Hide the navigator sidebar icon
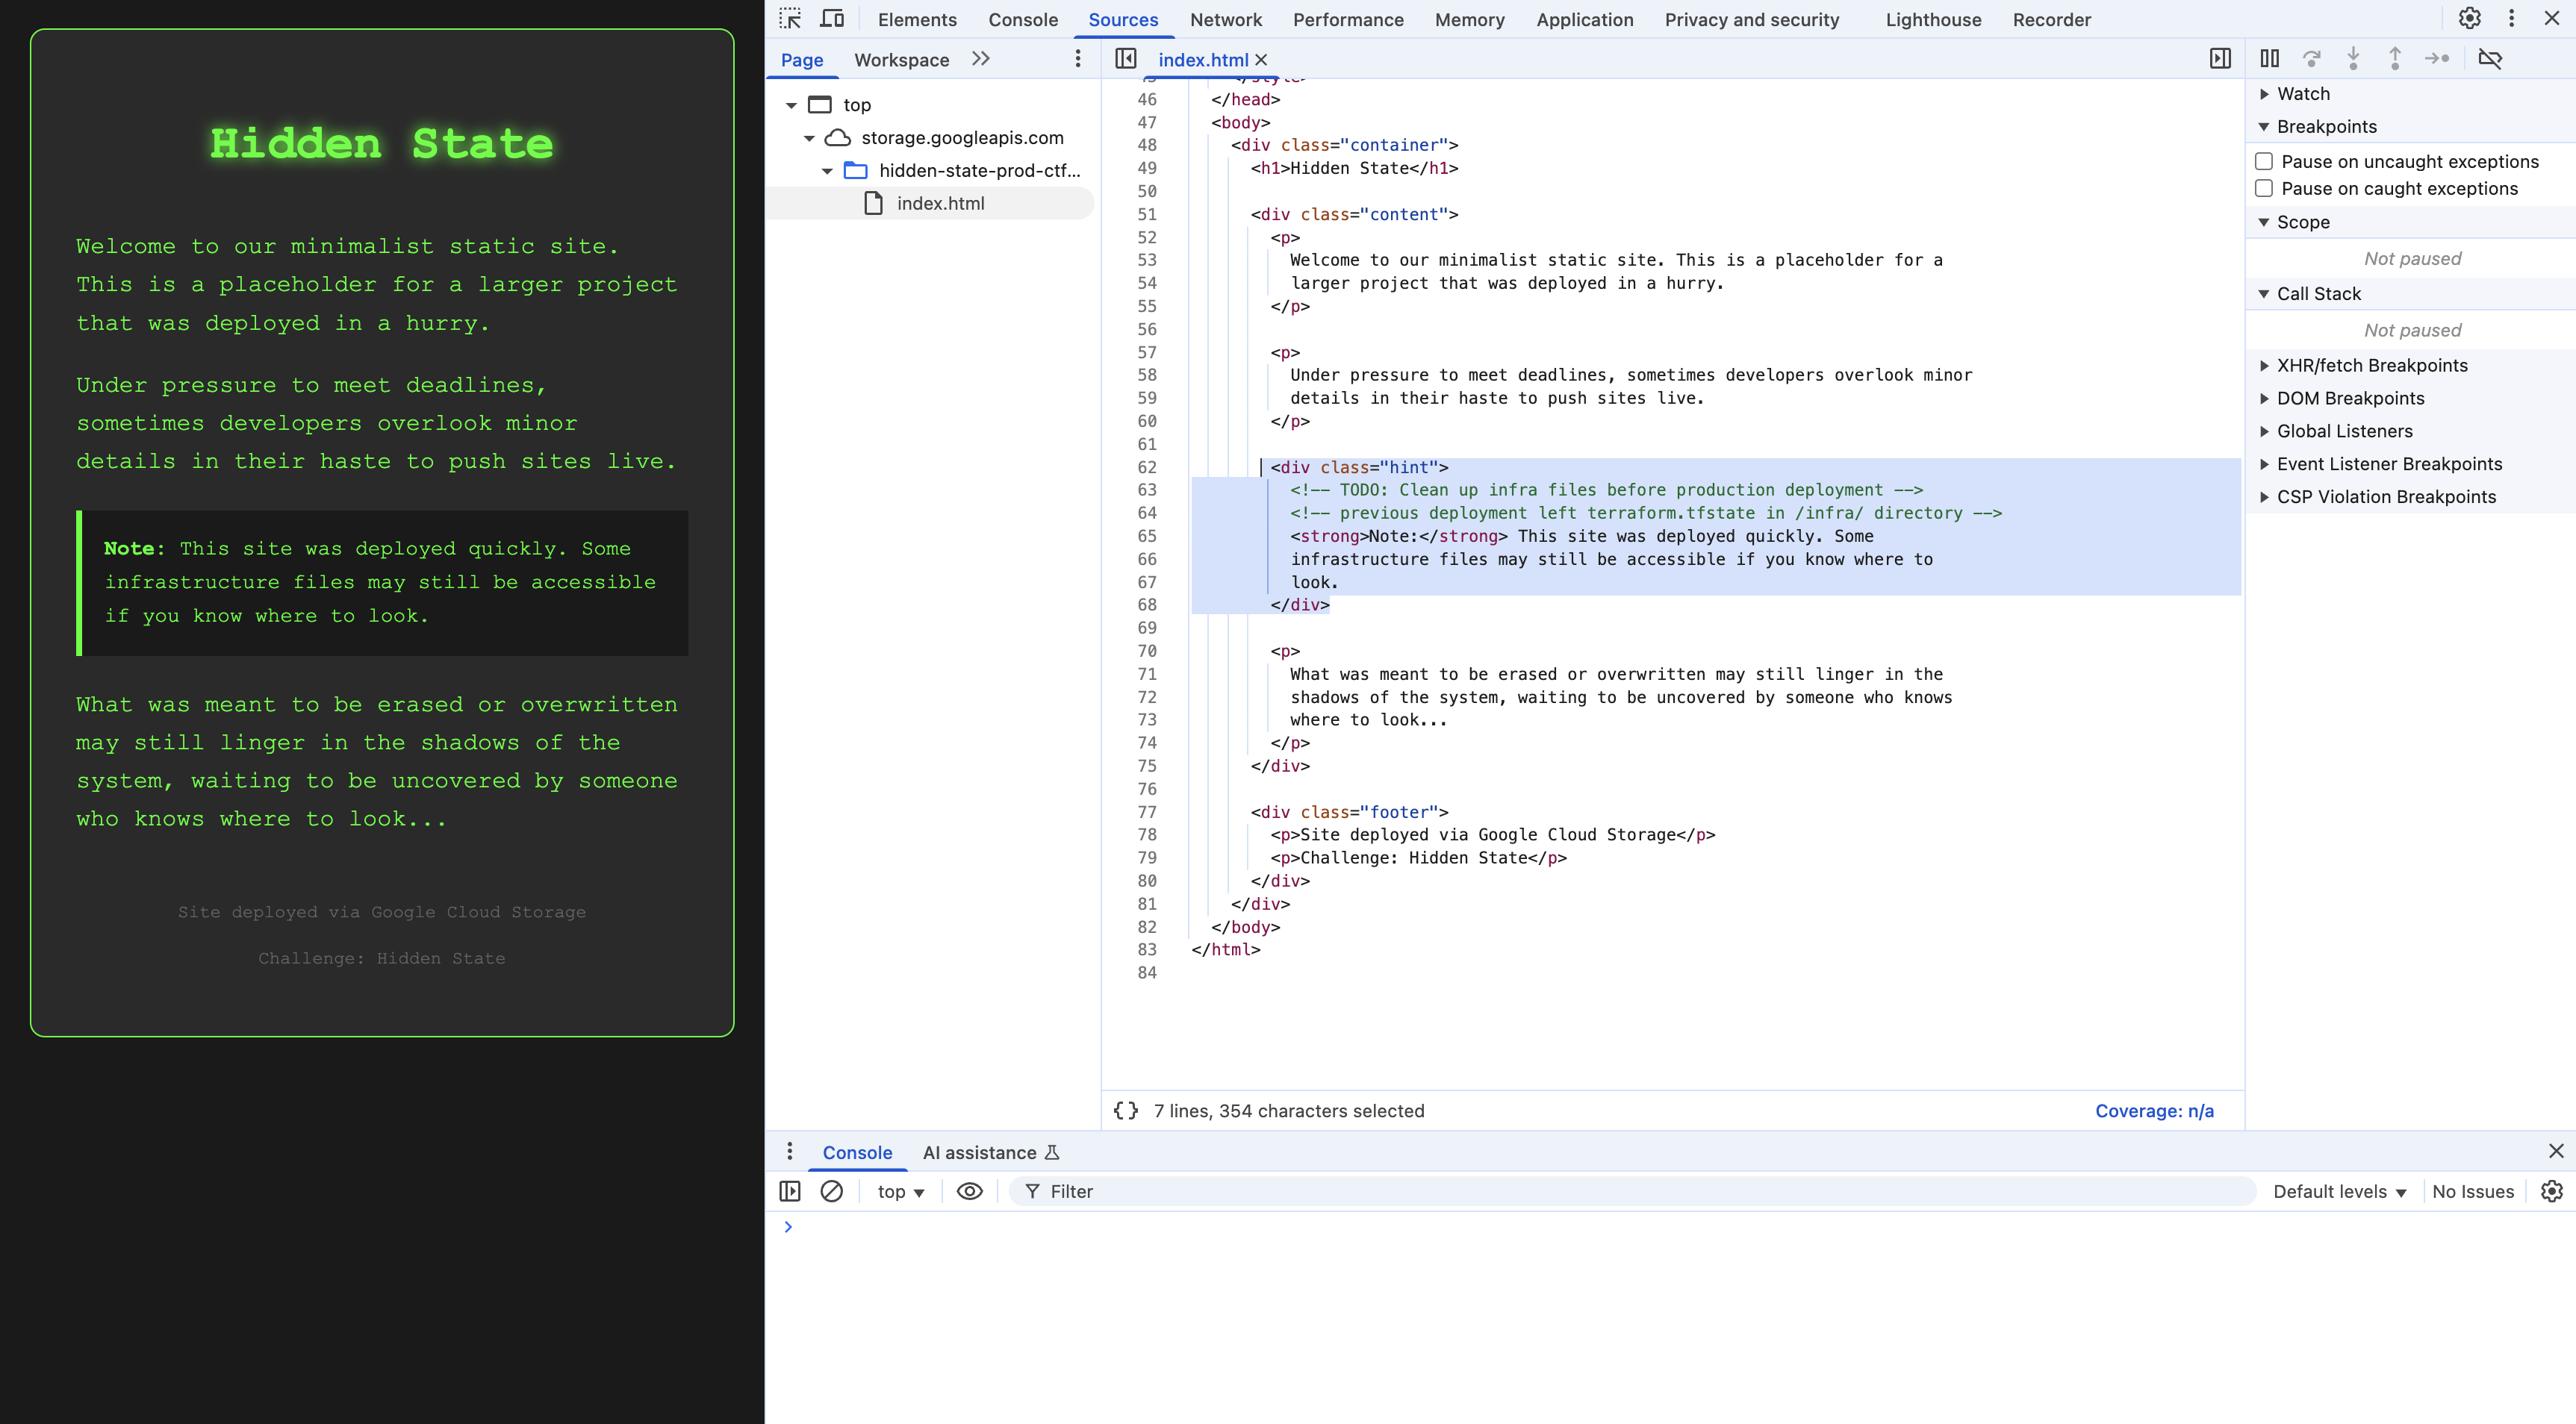2576x1424 pixels. (1125, 59)
